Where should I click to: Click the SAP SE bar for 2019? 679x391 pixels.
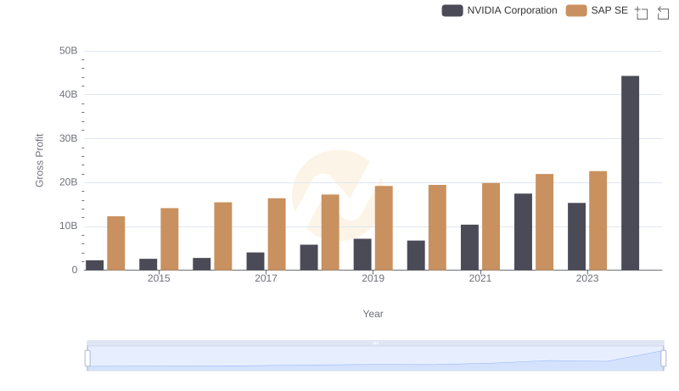[x=384, y=228]
